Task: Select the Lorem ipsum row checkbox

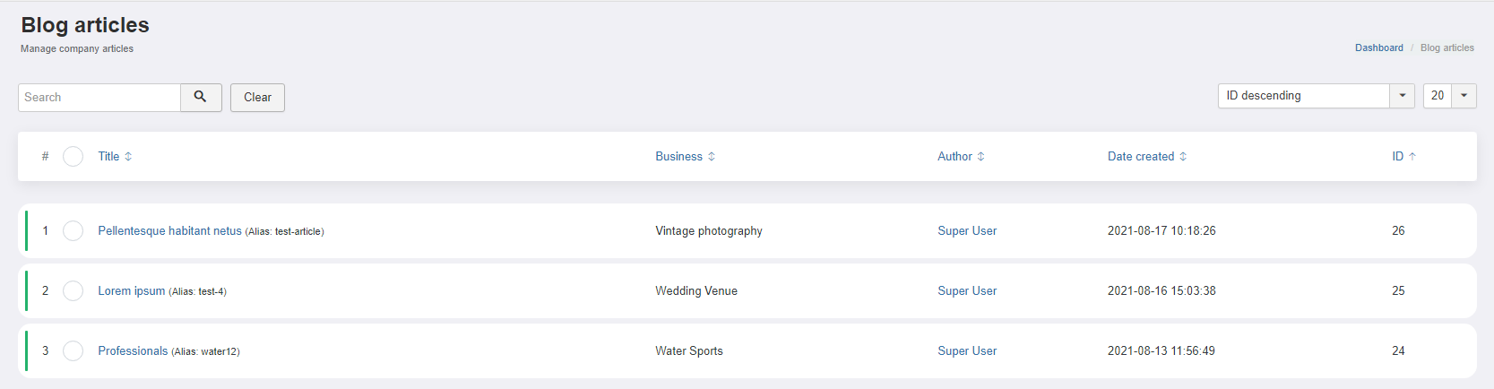Action: [x=73, y=291]
